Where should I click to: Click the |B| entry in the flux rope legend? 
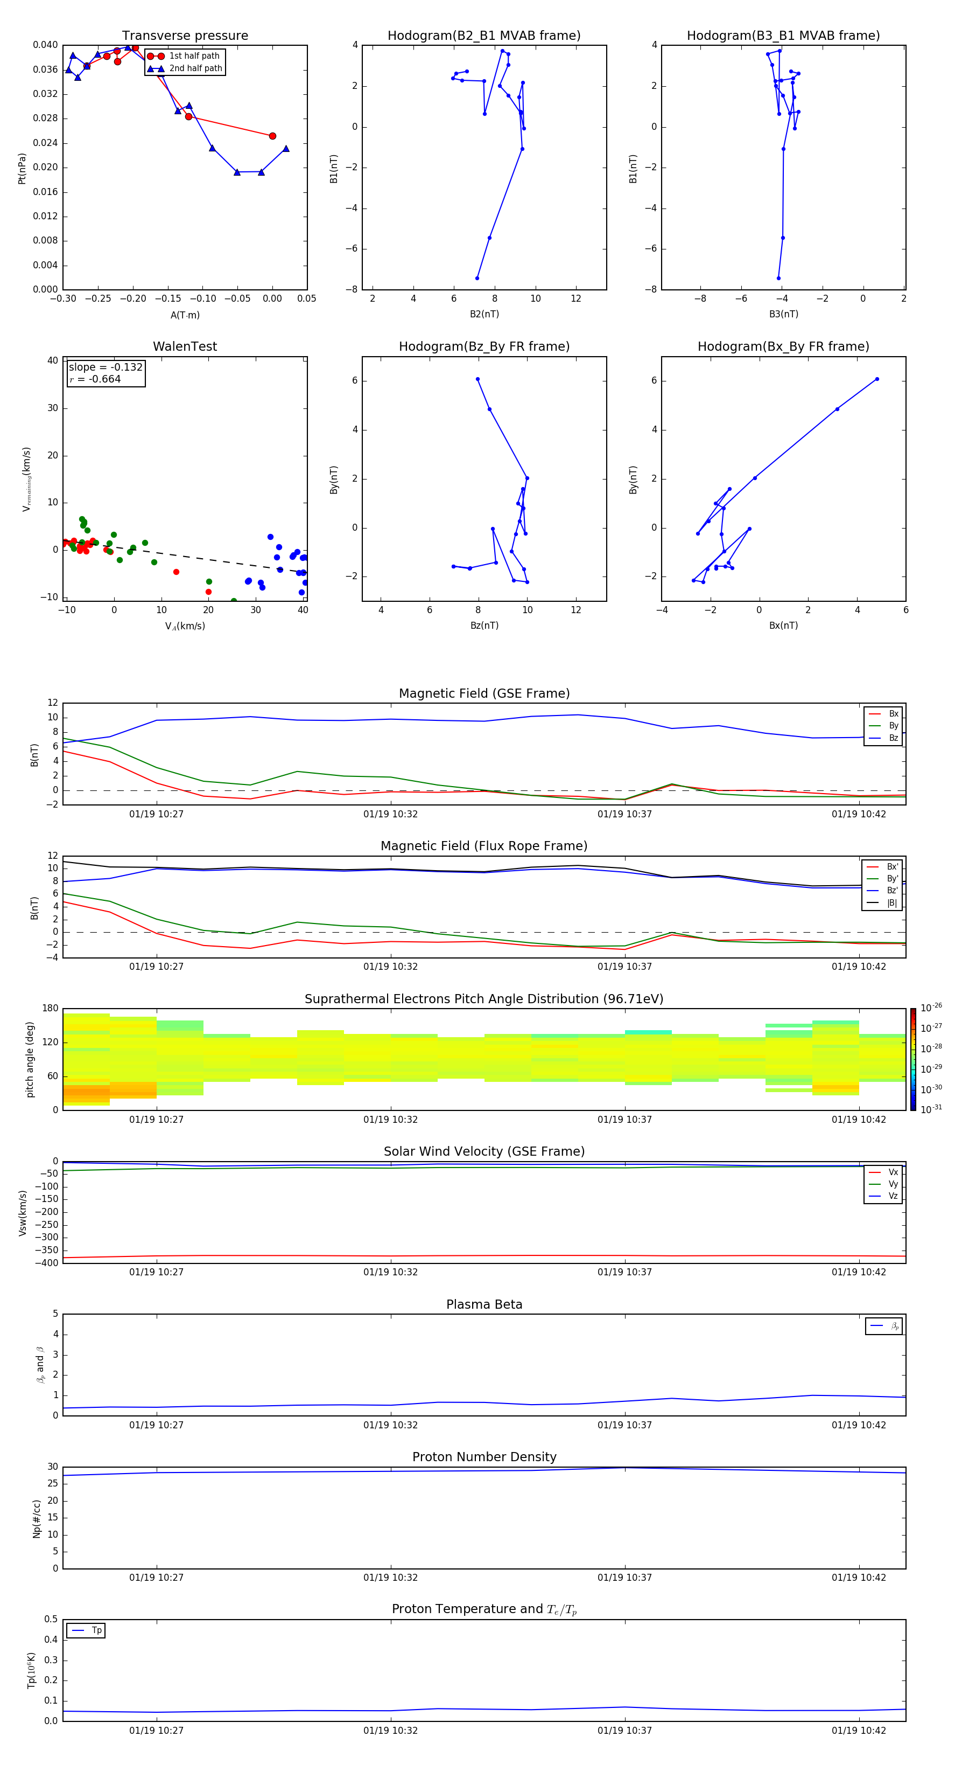[x=882, y=903]
